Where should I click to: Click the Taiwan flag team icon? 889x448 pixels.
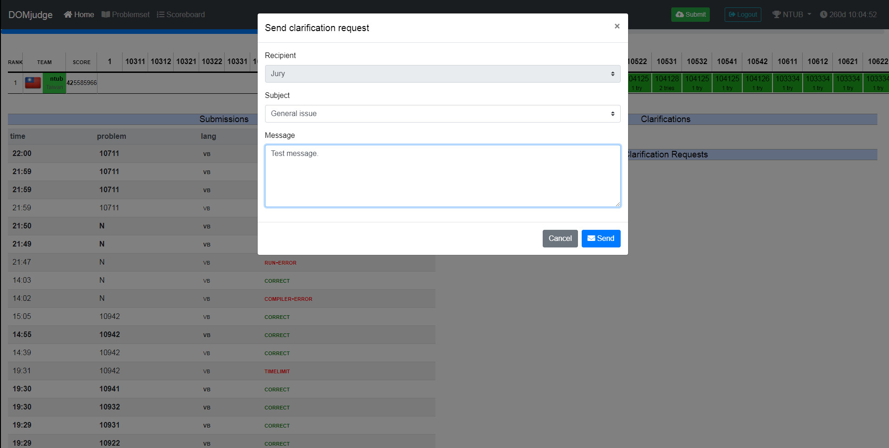coord(33,83)
